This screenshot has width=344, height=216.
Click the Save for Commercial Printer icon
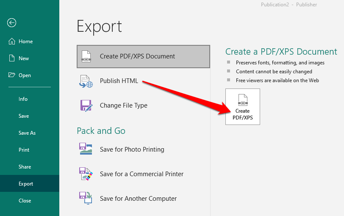click(x=86, y=174)
